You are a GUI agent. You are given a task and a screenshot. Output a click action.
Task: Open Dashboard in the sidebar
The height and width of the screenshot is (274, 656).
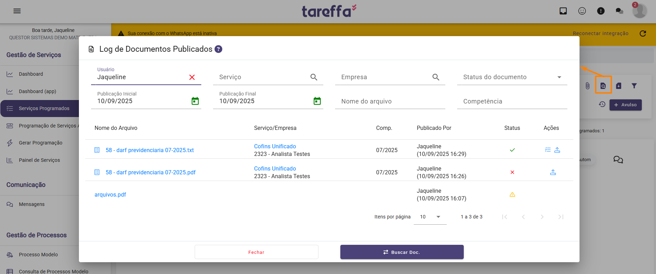[31, 74]
